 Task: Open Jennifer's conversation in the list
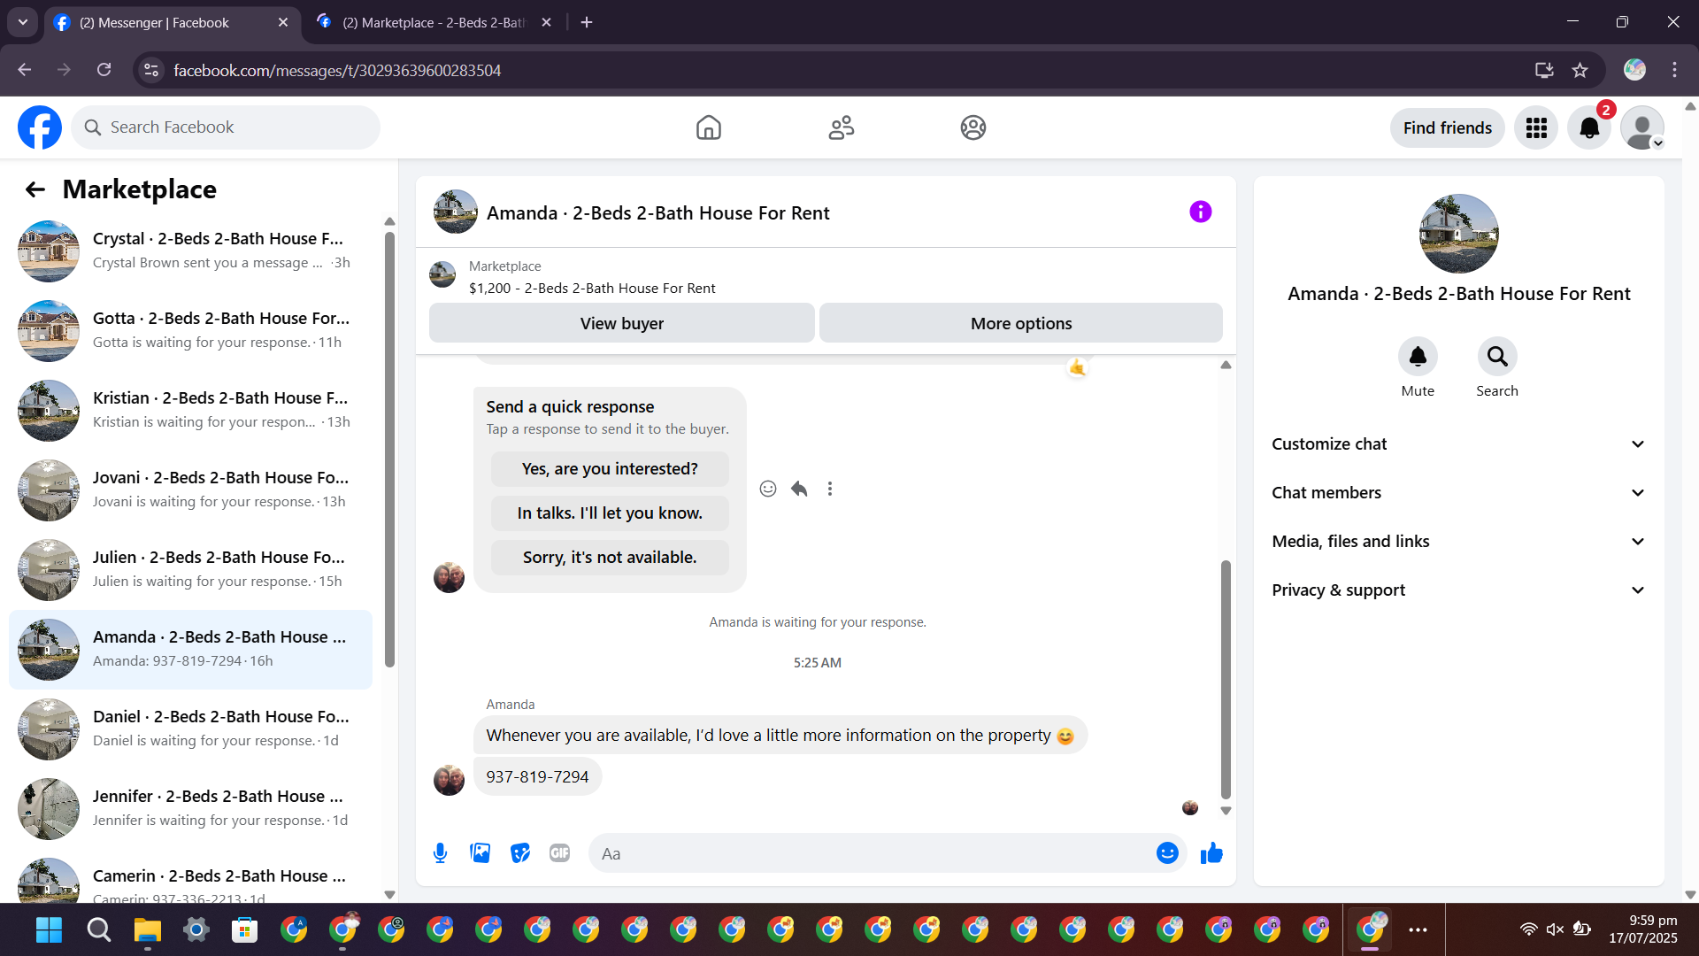click(190, 808)
